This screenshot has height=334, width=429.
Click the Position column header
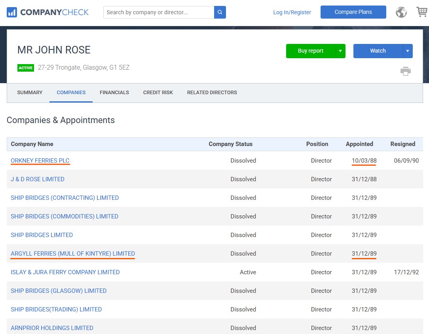[x=317, y=144]
